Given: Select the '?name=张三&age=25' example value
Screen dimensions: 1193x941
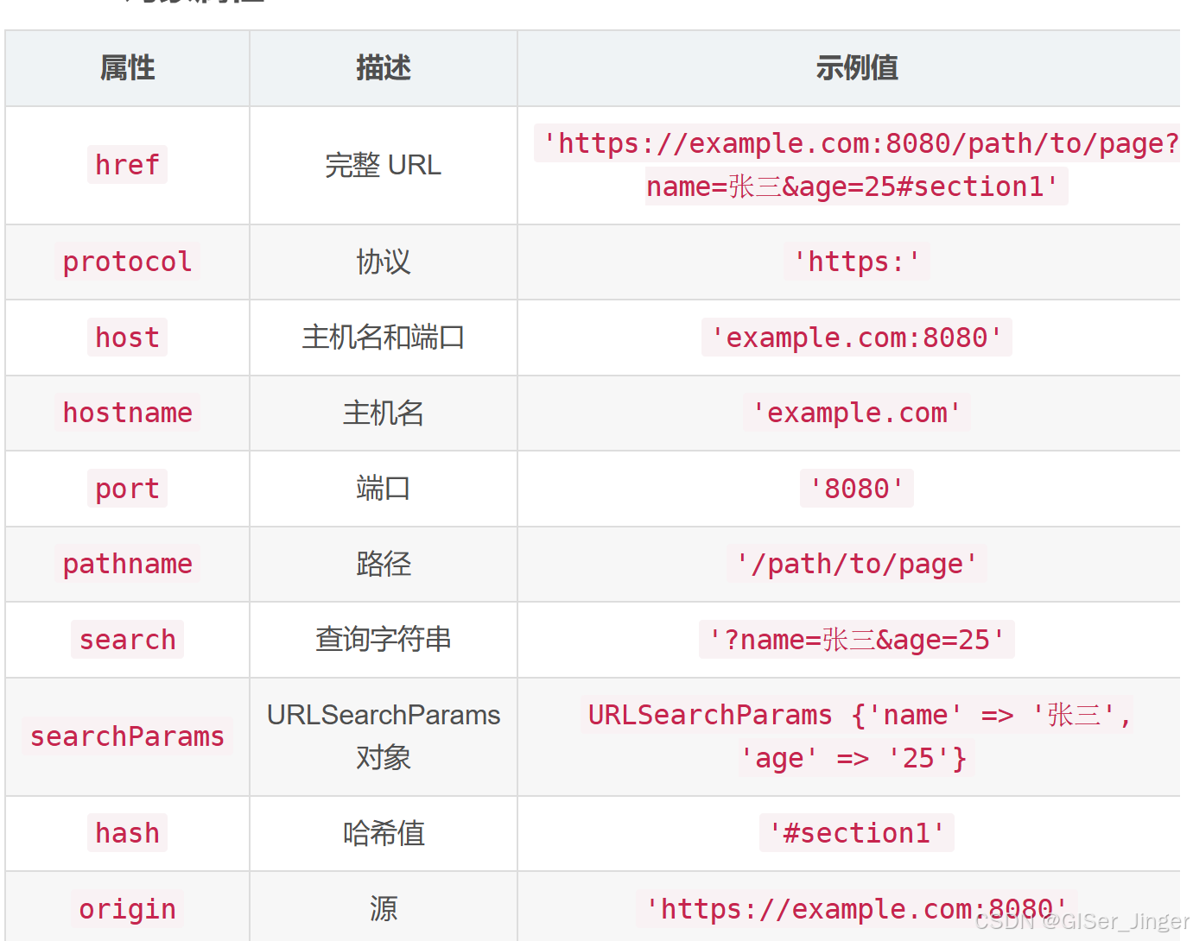Looking at the screenshot, I should pos(856,639).
